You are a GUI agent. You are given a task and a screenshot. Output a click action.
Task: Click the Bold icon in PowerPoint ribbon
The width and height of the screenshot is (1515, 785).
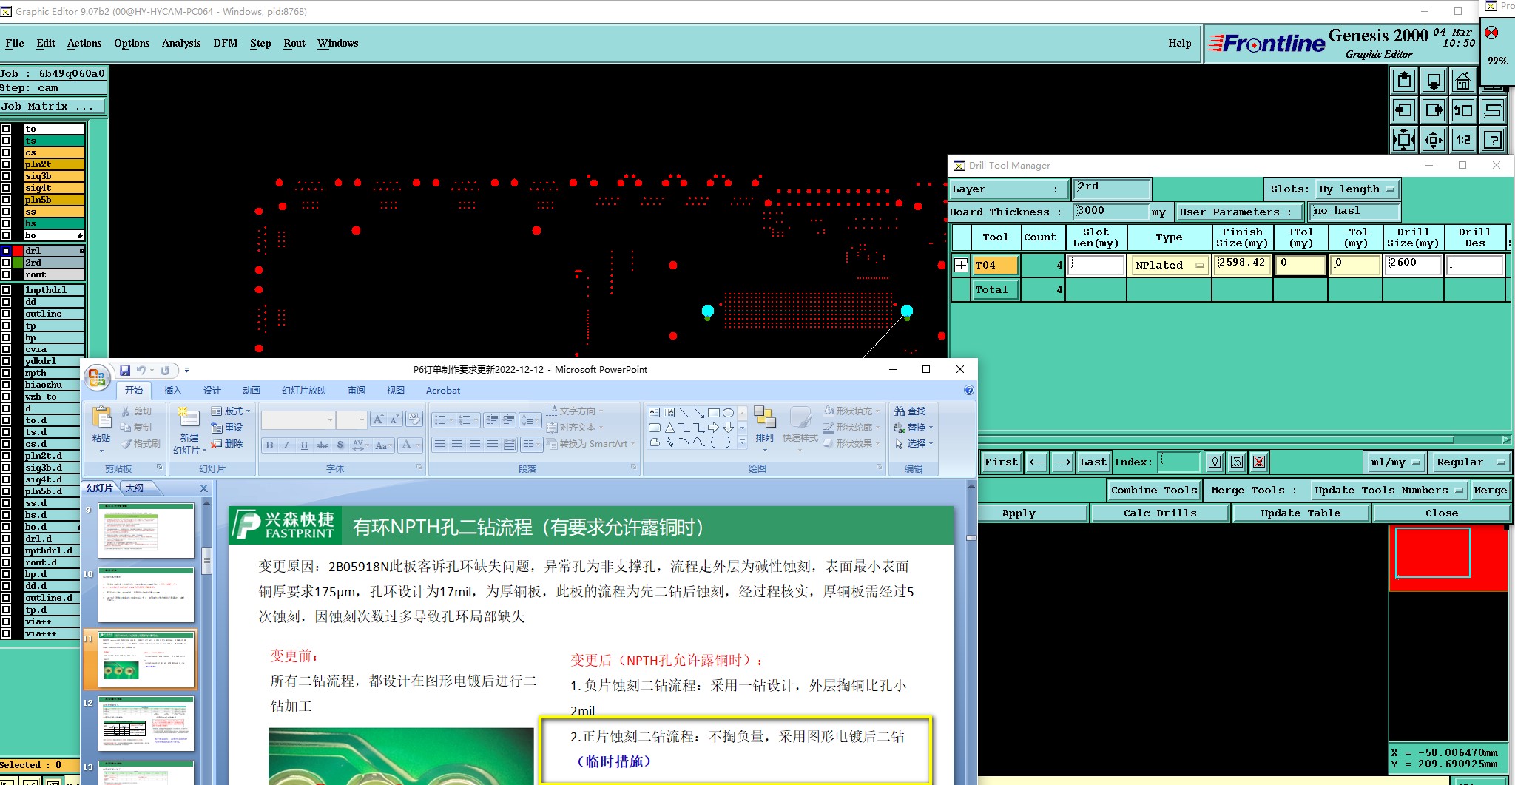click(269, 445)
